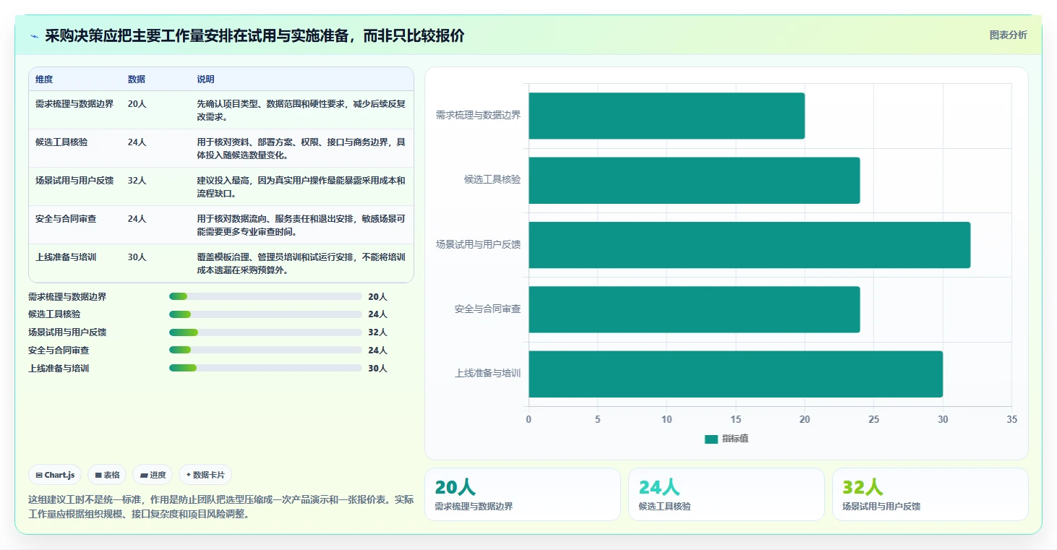
Task: Click the x-axis tick label 15
Action: [736, 419]
